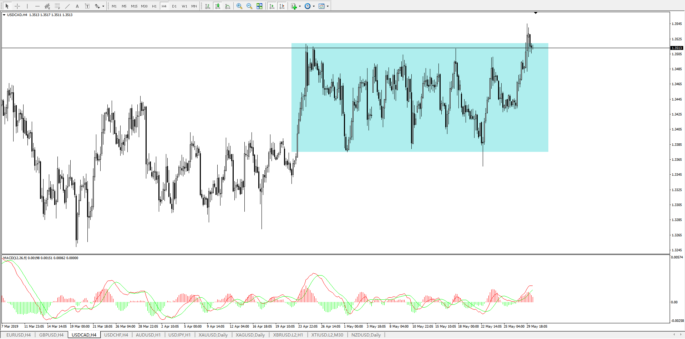This screenshot has height=339, width=685.
Task: Open the AUDUSD,H1 chart tab
Action: coord(148,335)
